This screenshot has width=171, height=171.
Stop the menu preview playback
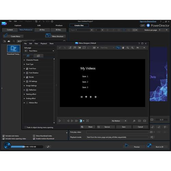pyautogui.click(x=64, y=121)
